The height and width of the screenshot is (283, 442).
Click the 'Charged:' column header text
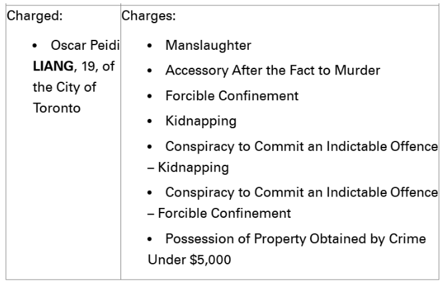[35, 16]
